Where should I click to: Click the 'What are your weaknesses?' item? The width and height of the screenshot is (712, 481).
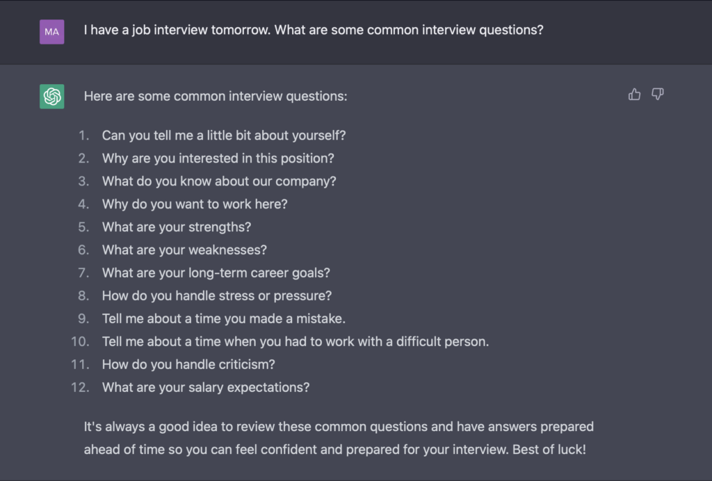coord(184,250)
